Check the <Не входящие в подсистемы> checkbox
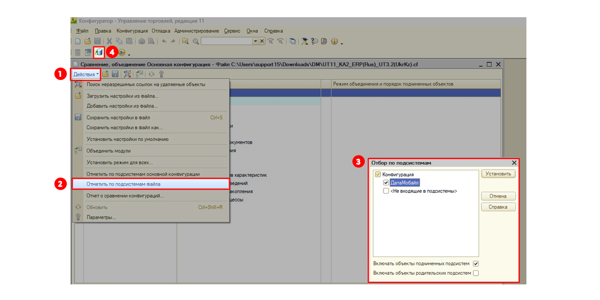Viewport: 600px width, 300px height. pyautogui.click(x=386, y=191)
